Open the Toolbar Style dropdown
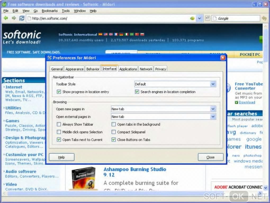The image size is (270, 203). coord(175,84)
